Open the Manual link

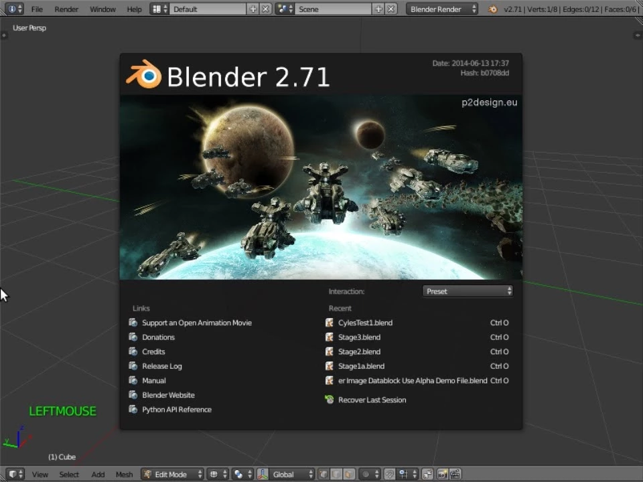click(147, 380)
